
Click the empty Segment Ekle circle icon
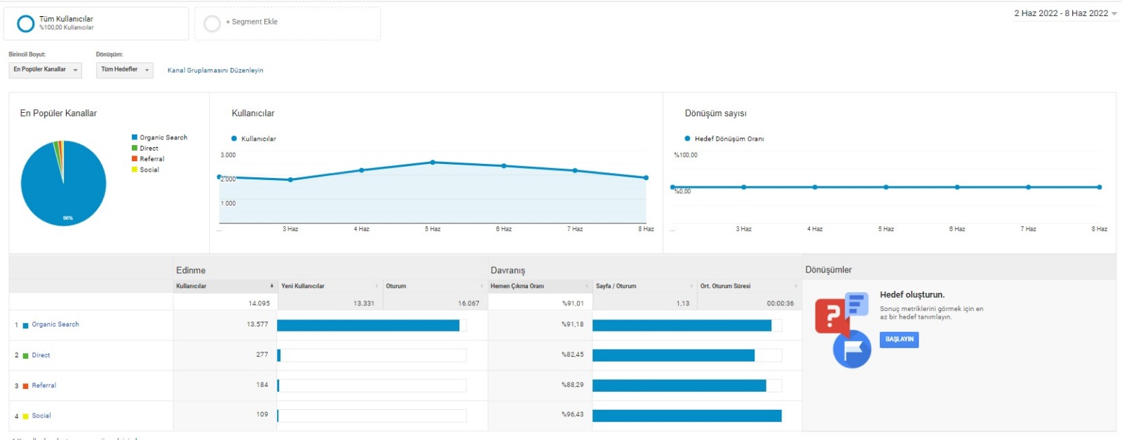212,24
